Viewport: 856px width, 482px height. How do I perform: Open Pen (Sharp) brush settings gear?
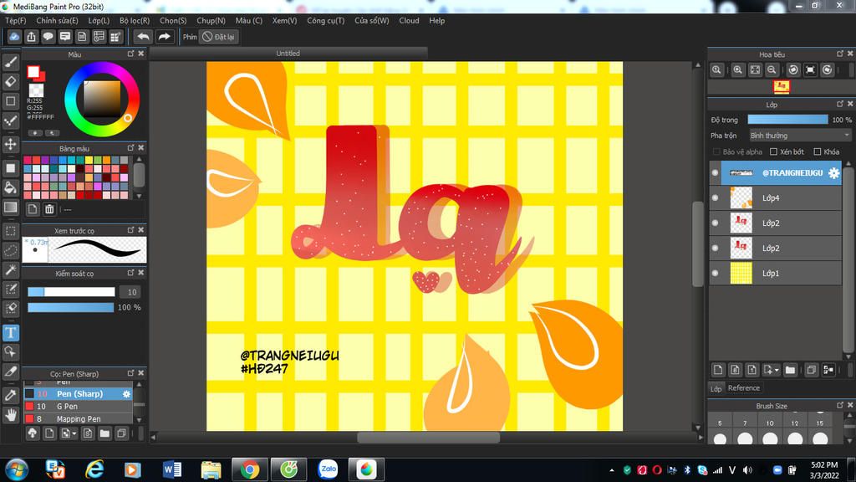pos(126,393)
